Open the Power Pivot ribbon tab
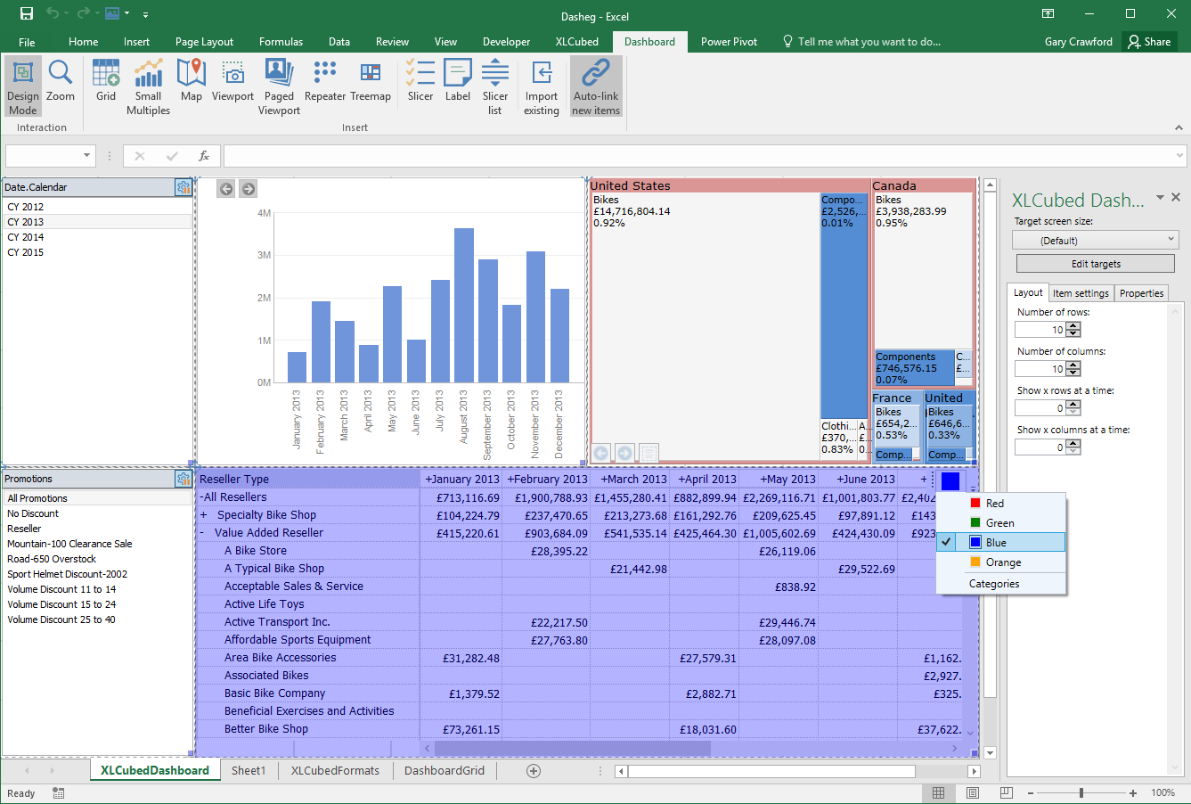Viewport: 1191px width, 804px height. point(729,42)
